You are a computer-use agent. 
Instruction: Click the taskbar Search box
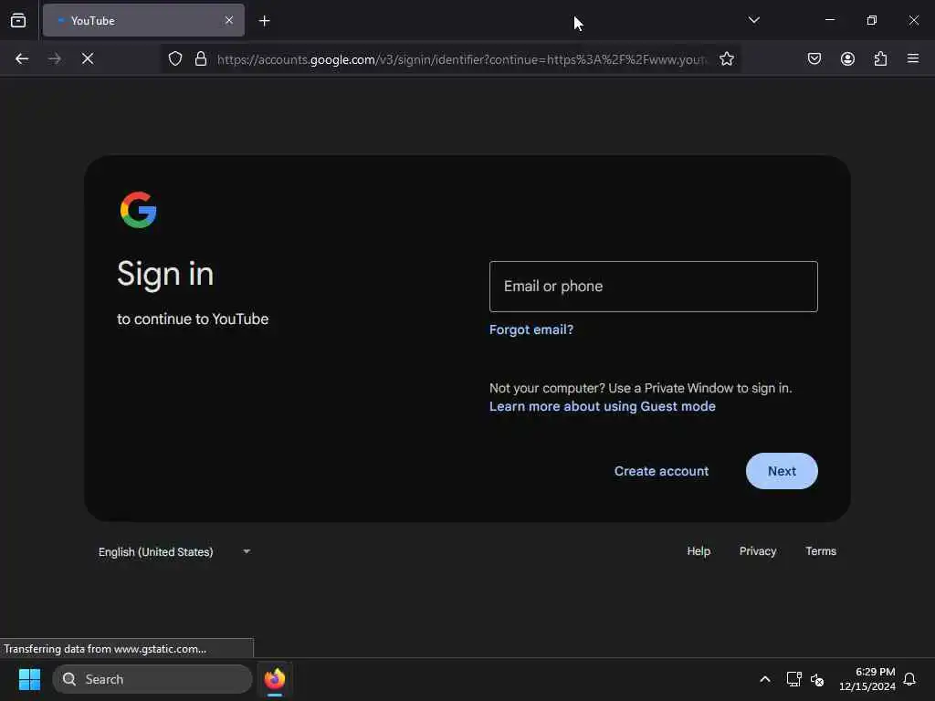click(x=152, y=679)
